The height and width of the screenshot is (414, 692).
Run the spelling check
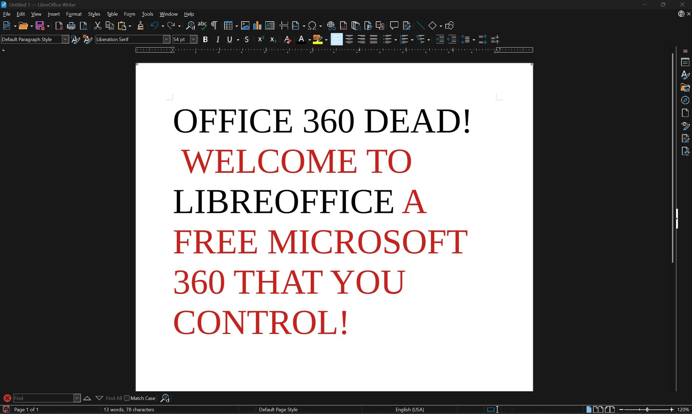[202, 26]
